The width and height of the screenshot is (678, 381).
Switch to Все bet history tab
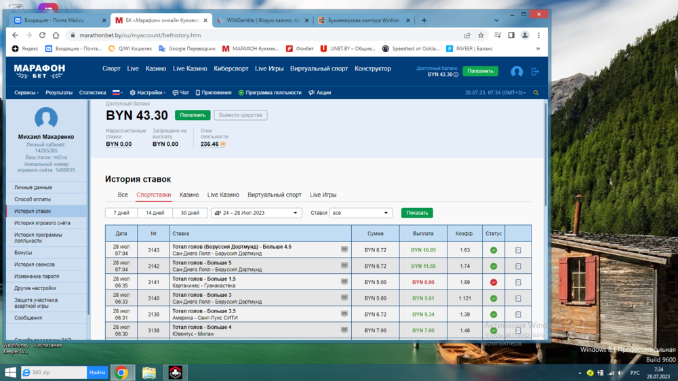pos(123,195)
